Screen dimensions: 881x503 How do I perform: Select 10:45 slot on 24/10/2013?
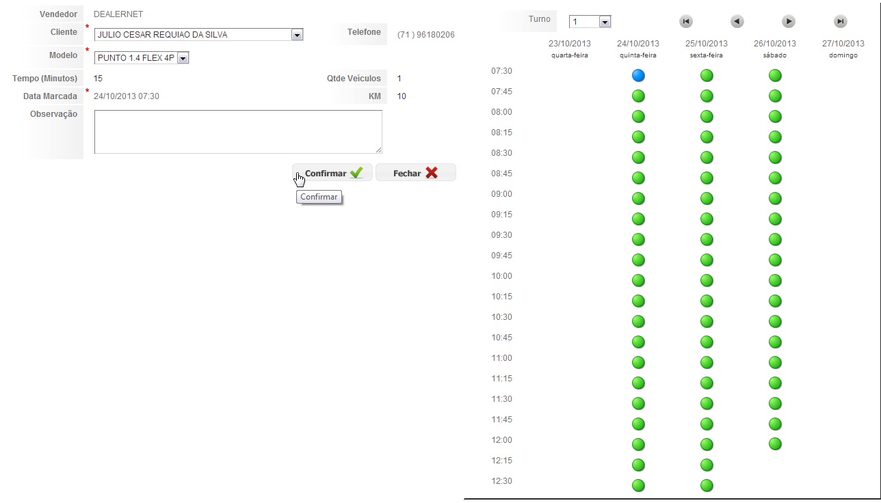coord(638,342)
